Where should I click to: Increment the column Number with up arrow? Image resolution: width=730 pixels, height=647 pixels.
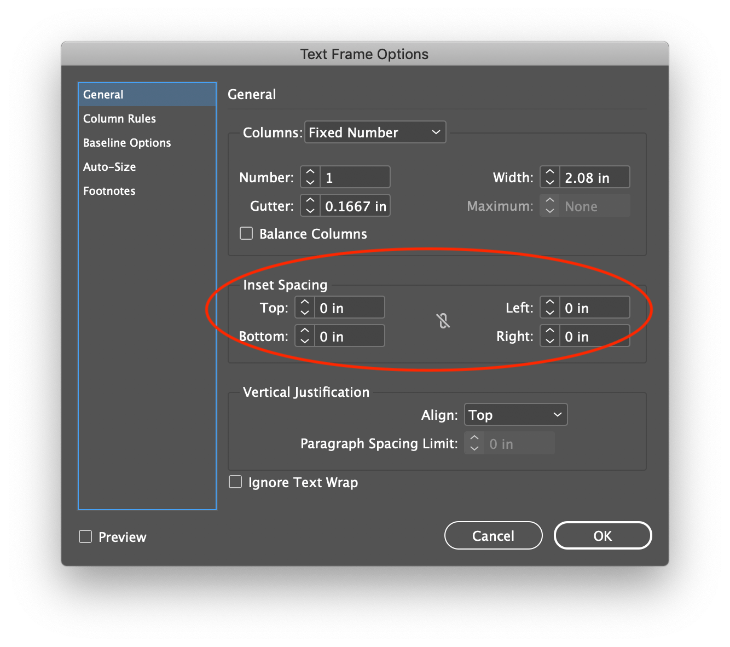pyautogui.click(x=309, y=172)
